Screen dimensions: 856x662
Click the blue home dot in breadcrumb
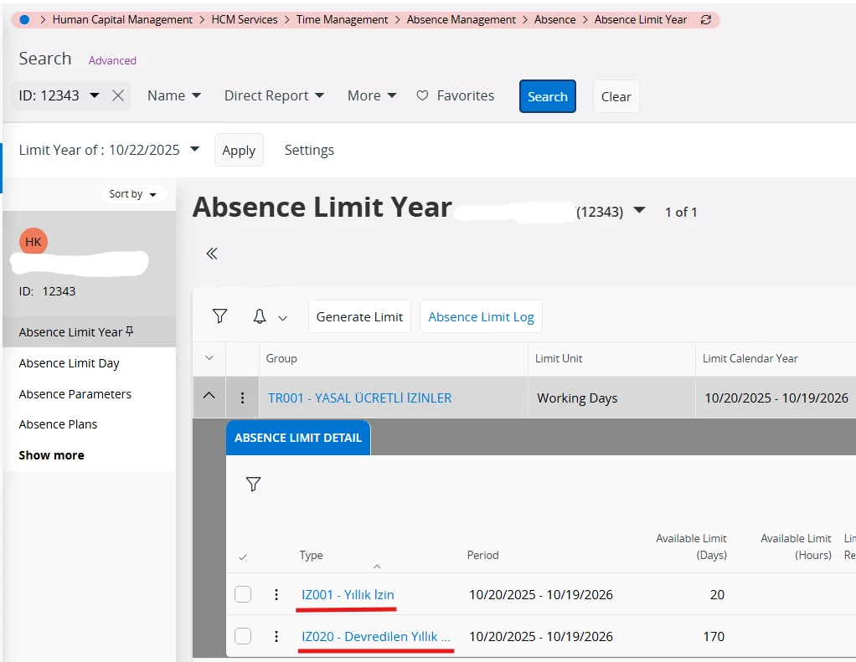pos(24,19)
